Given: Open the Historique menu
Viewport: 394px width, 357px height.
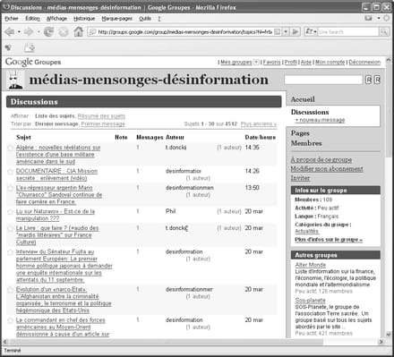Looking at the screenshot, I should tap(84, 19).
